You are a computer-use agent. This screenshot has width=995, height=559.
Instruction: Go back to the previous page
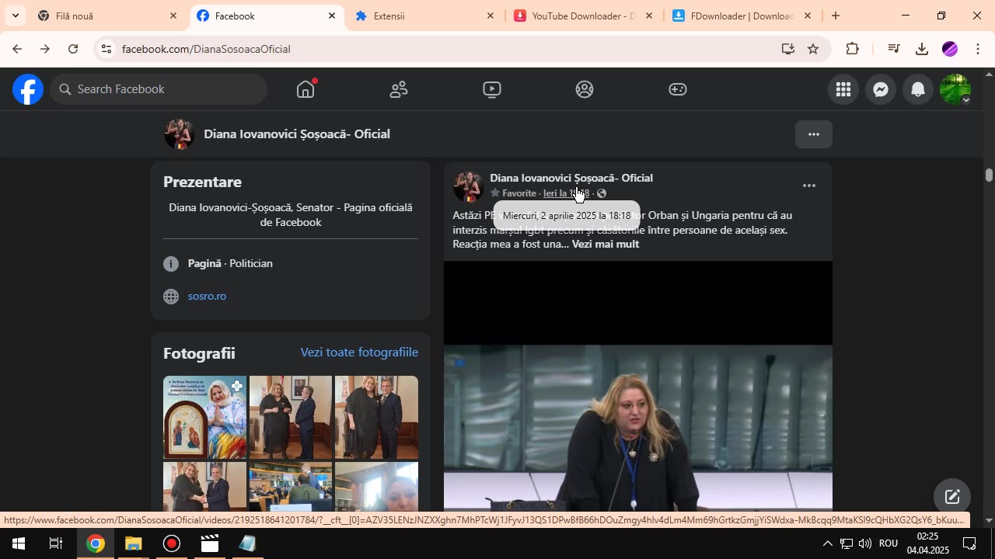coord(17,49)
